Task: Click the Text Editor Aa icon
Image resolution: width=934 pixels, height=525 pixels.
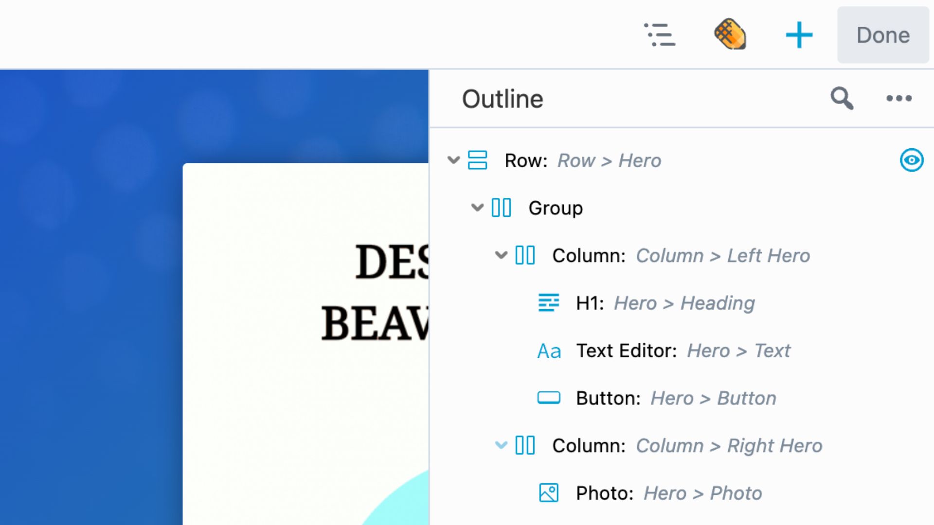Action: click(549, 351)
